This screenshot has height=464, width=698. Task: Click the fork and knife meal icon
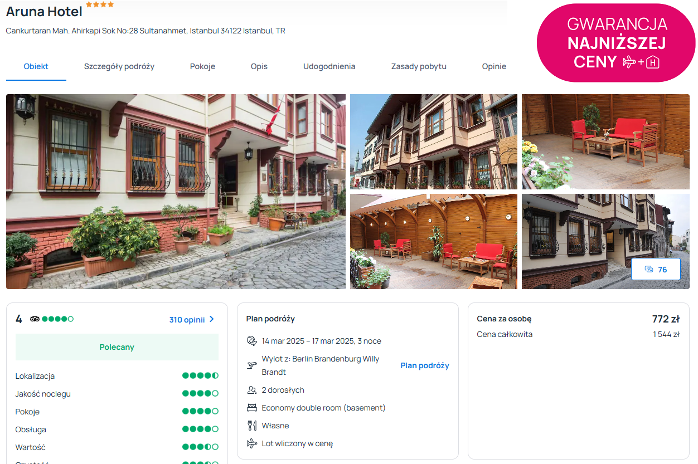[x=252, y=426]
